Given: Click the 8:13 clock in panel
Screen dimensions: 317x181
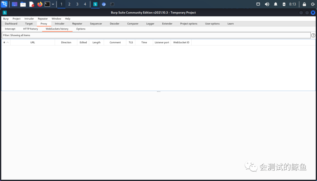Looking at the screenshot, I should [x=293, y=4].
